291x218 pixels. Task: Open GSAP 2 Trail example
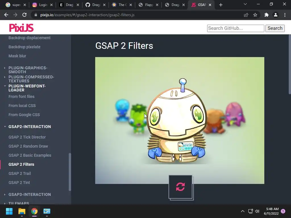coord(20,173)
